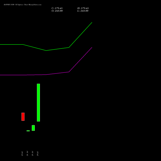Click the low value 'L: 243.00'
Image resolution: width=161 pixels, height=161 pixels.
(x=83, y=11)
